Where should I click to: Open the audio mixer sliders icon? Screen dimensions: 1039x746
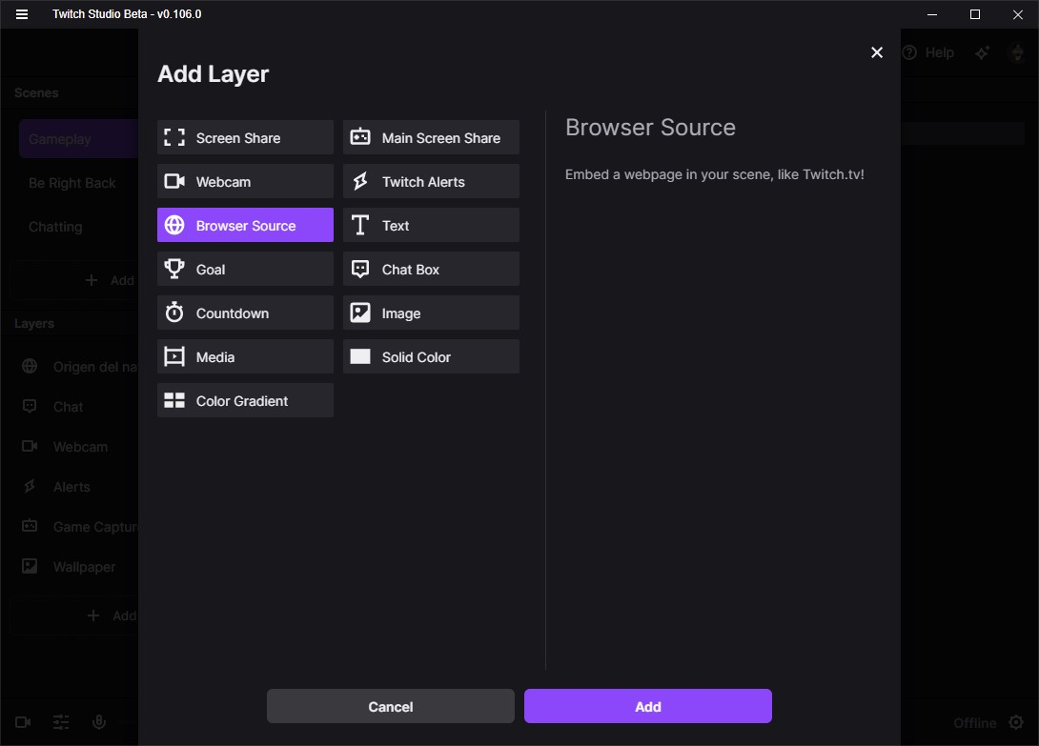tap(61, 723)
